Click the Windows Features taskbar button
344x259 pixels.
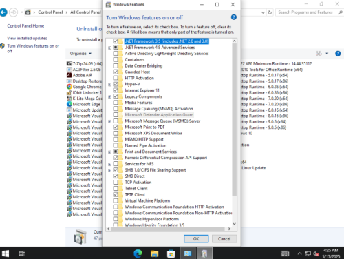(x=204, y=253)
